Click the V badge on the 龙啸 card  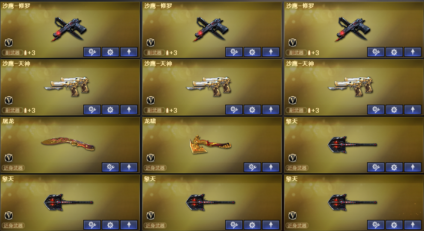point(150,158)
